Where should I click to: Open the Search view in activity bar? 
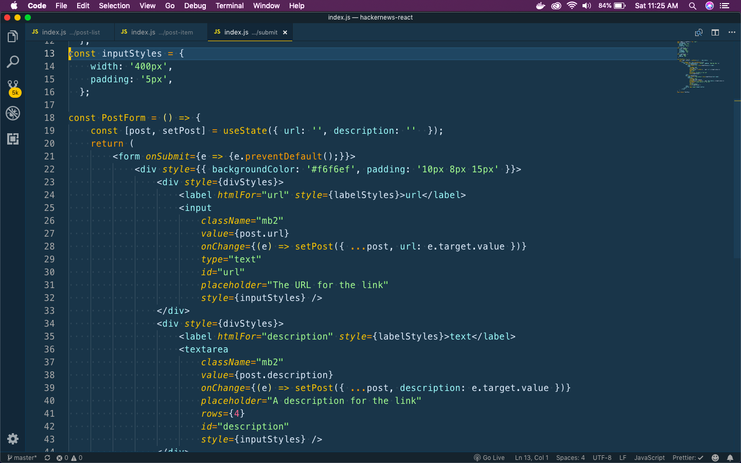pos(13,62)
